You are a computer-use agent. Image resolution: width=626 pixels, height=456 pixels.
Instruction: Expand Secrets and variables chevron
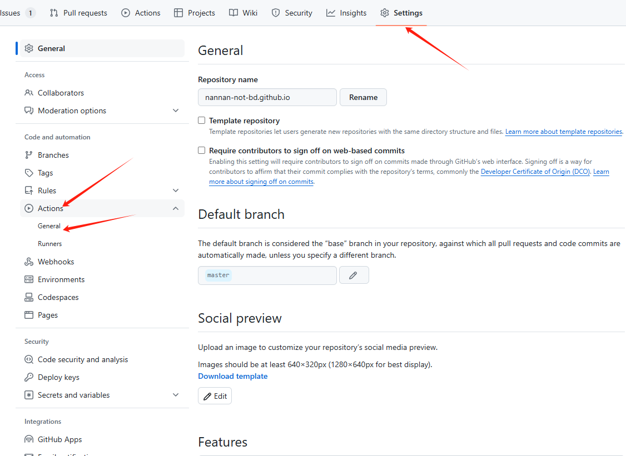click(176, 395)
